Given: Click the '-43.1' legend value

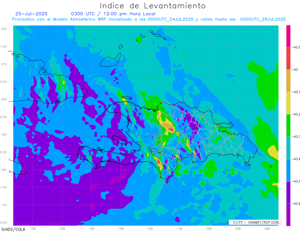Looking at the screenshot, I should (x=296, y=92).
